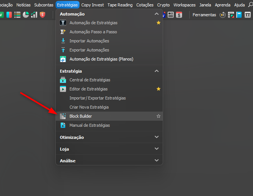
Task: Click the Automação section heading
Action: pyautogui.click(x=72, y=14)
